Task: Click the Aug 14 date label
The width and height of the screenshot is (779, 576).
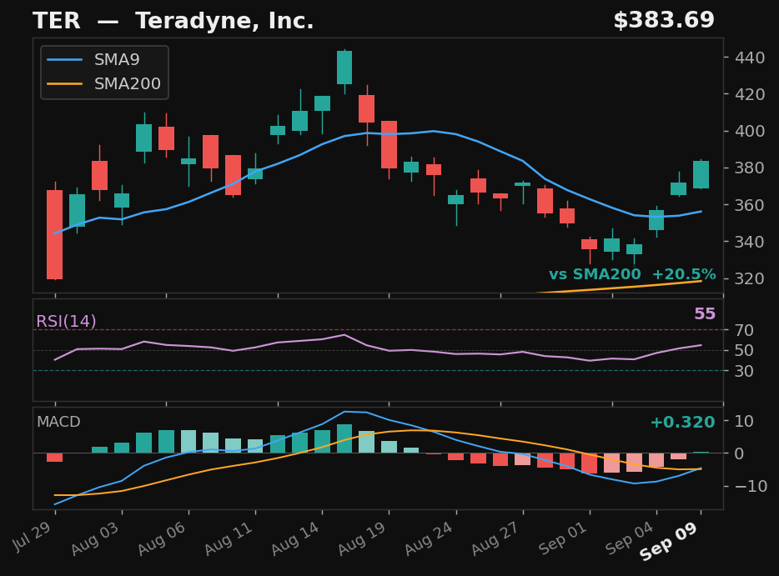Action: click(295, 538)
